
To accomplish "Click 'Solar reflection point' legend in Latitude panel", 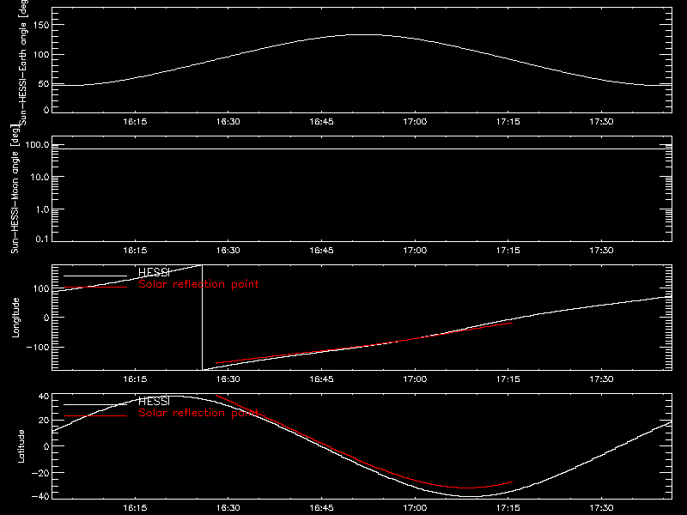I will (x=198, y=413).
